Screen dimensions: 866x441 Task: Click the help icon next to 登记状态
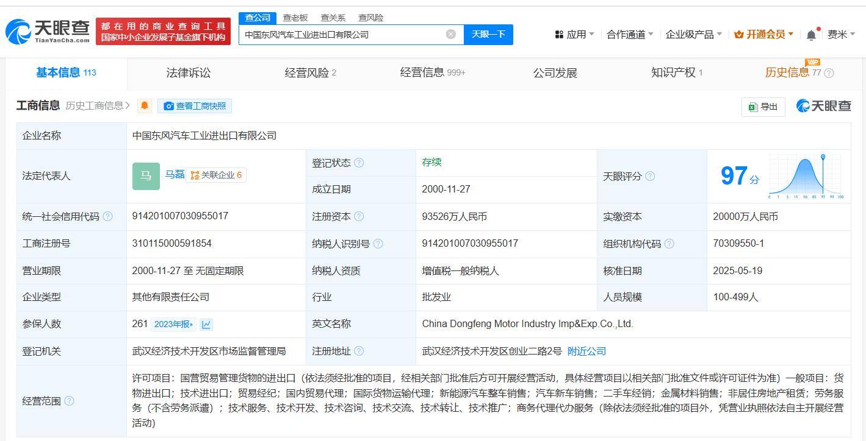tap(359, 163)
